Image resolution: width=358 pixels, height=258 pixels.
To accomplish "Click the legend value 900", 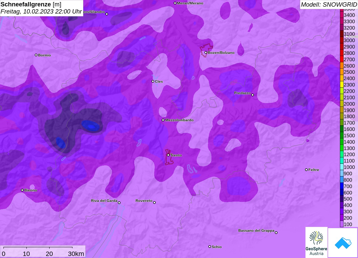I will 348,174.
